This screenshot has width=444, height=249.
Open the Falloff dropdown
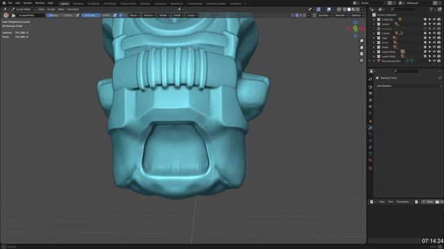(x=178, y=15)
